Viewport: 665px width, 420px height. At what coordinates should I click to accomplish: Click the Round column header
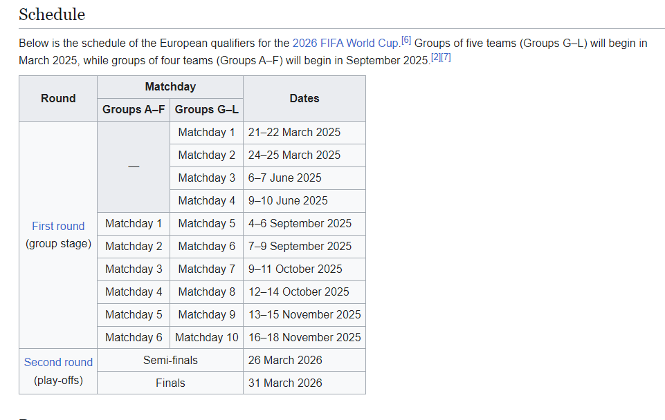[x=58, y=98]
